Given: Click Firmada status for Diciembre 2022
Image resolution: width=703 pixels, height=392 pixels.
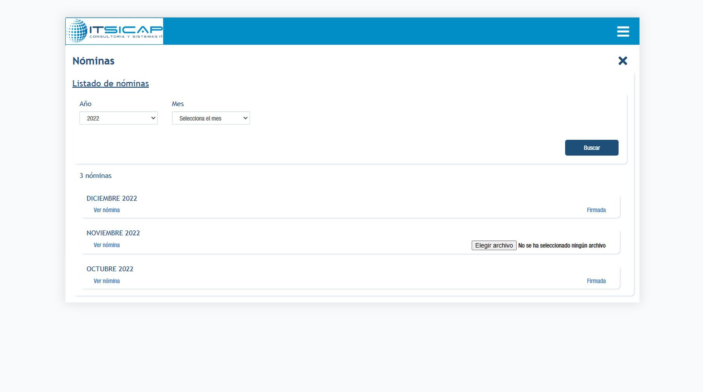Looking at the screenshot, I should (x=596, y=210).
